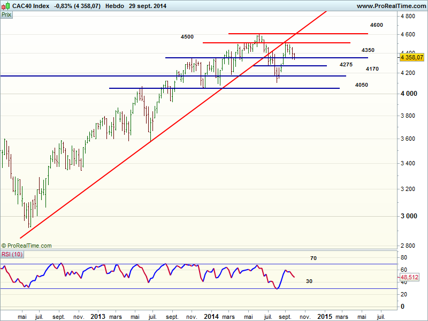
Task: Click the RSI 70 overbought label
Action: pyautogui.click(x=314, y=258)
